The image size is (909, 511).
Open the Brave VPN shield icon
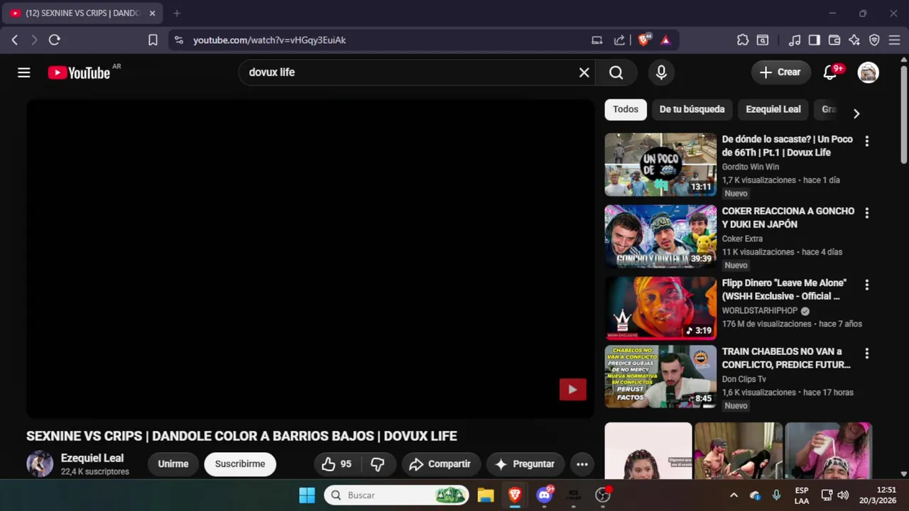point(874,40)
